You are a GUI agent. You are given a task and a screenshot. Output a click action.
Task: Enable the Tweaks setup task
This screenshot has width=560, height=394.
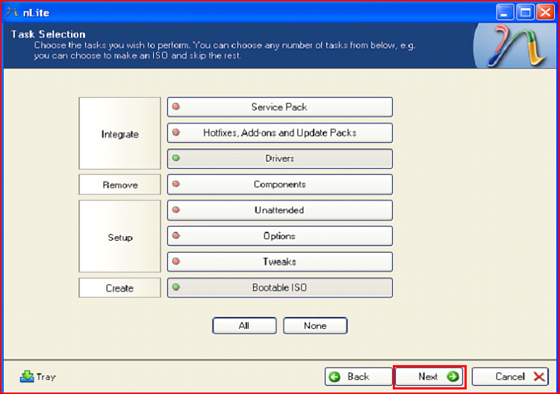280,262
